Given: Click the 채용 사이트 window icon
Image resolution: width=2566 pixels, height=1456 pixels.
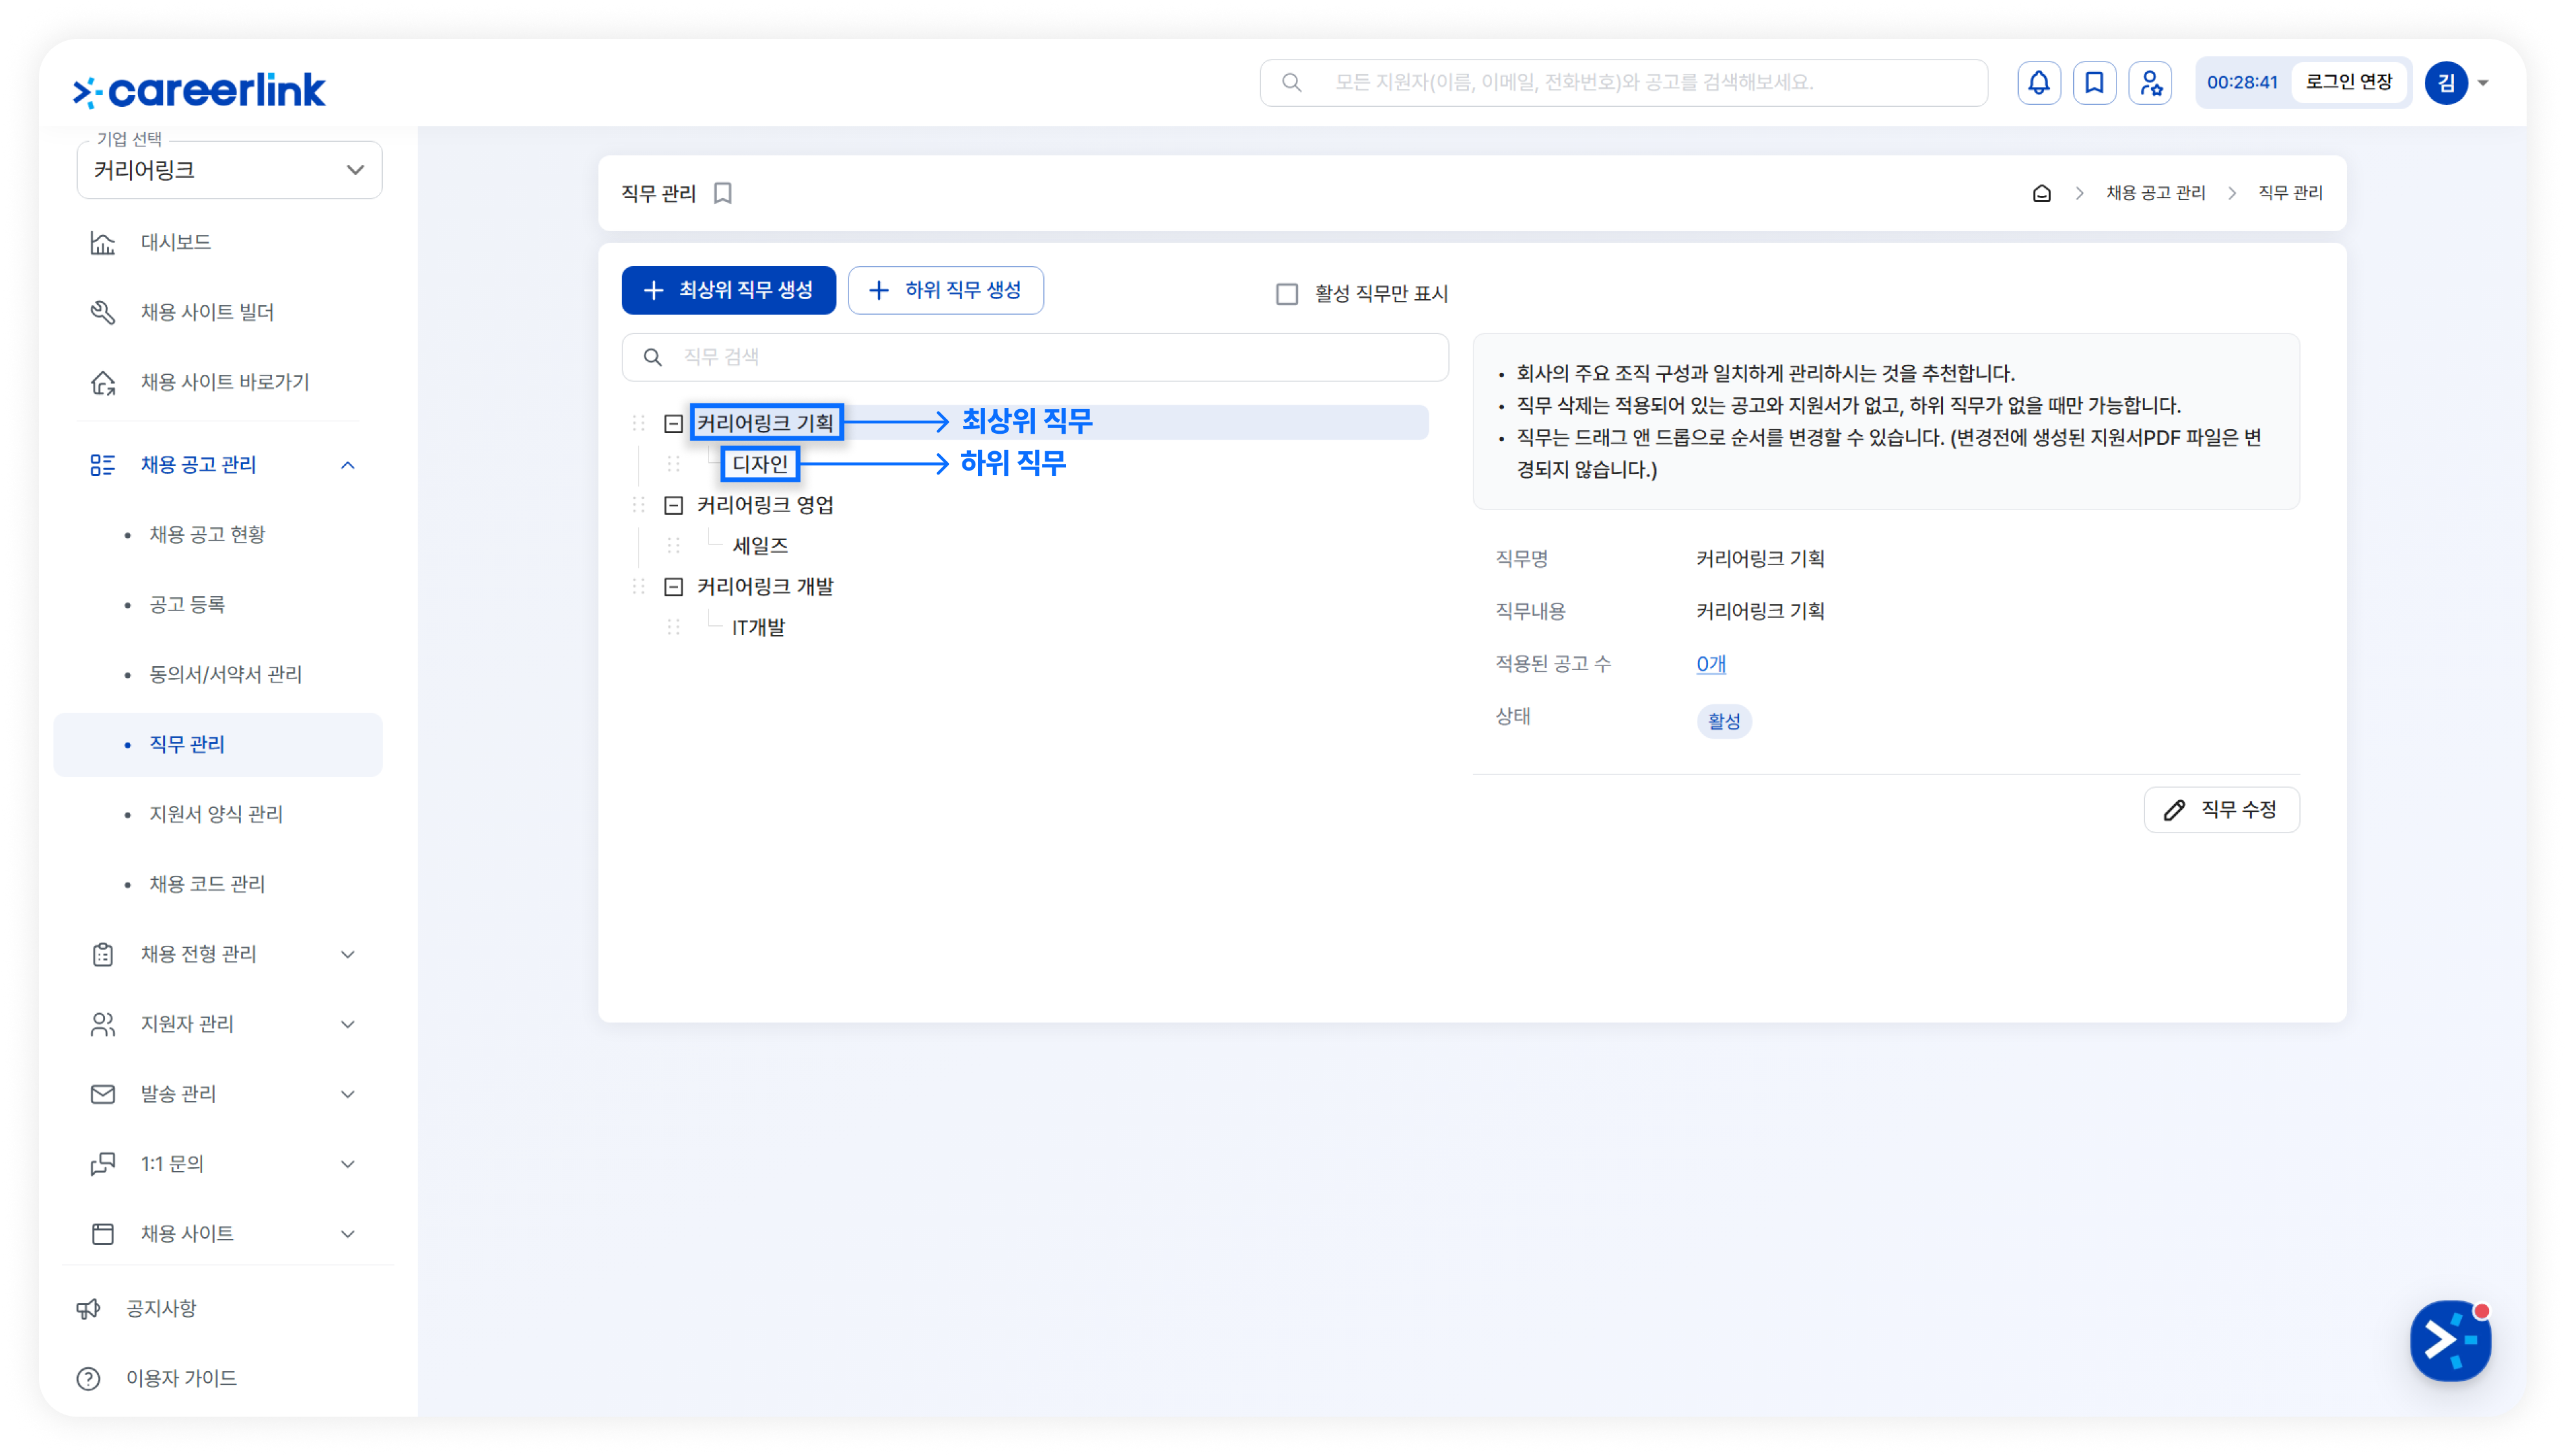Looking at the screenshot, I should [103, 1235].
